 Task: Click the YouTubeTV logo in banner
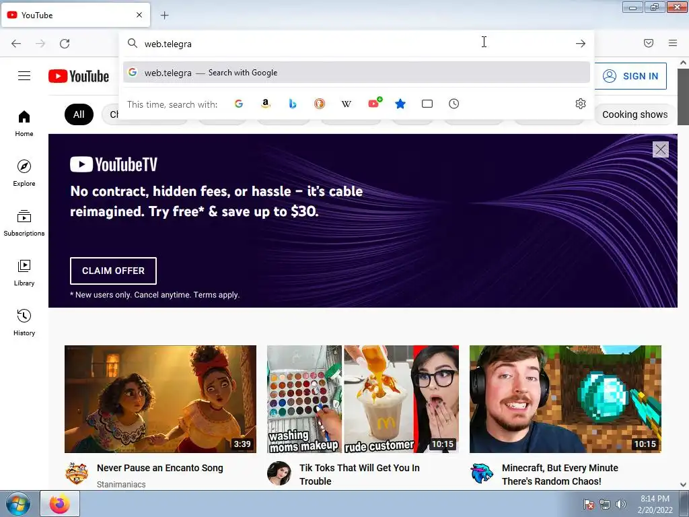113,164
